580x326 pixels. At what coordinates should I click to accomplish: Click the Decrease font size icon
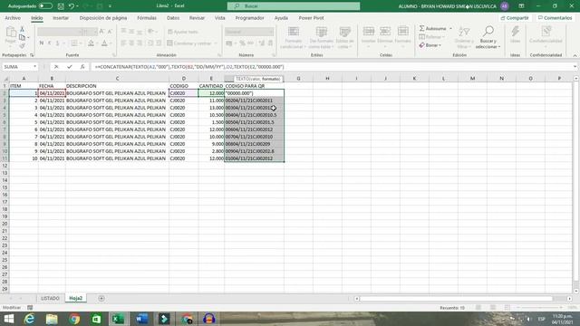(x=110, y=32)
